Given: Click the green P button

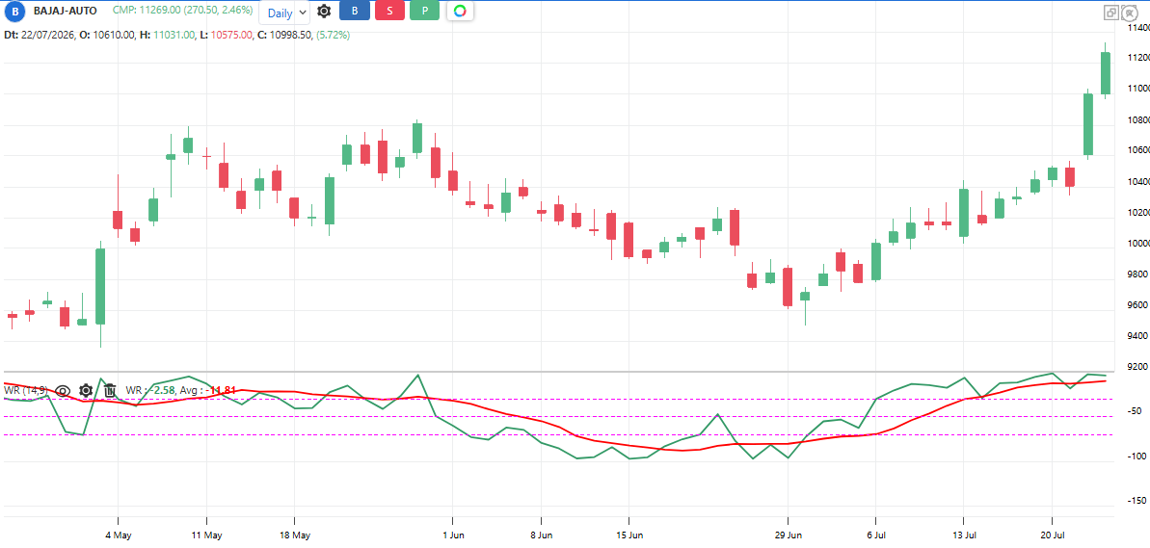Looking at the screenshot, I should tap(425, 12).
